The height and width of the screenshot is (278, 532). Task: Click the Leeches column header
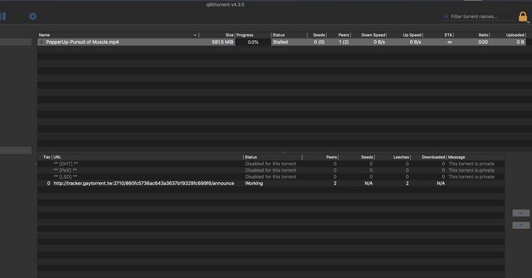tap(401, 157)
